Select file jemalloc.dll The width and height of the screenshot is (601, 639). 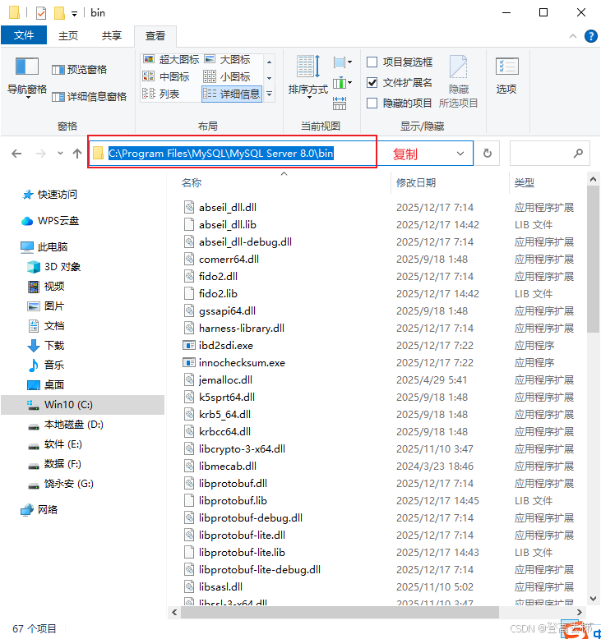click(x=225, y=380)
